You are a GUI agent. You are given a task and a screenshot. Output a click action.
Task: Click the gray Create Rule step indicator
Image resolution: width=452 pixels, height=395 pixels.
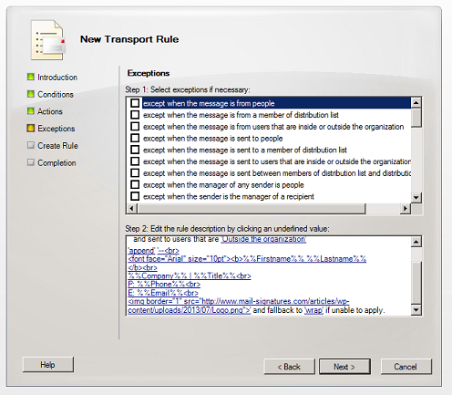pyautogui.click(x=31, y=145)
